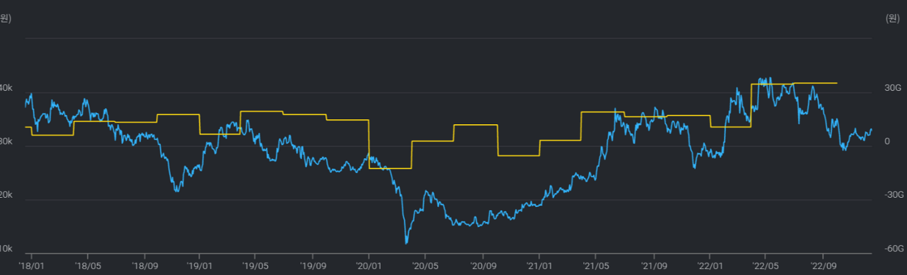Click the '18/09 x-axis date label
Screen dimensions: 907x275
click(144, 266)
